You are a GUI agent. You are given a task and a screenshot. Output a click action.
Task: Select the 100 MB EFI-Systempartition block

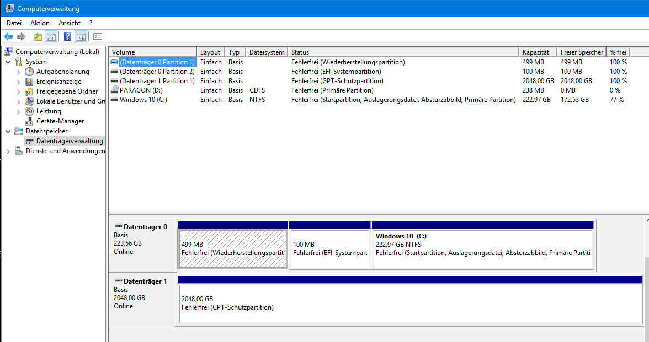330,249
